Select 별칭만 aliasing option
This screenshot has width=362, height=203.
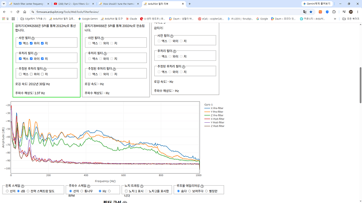coord(206,191)
